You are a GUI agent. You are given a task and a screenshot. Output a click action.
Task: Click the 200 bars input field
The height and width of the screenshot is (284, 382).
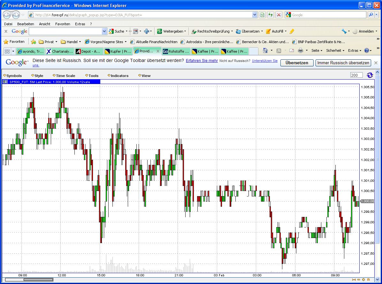[357, 75]
